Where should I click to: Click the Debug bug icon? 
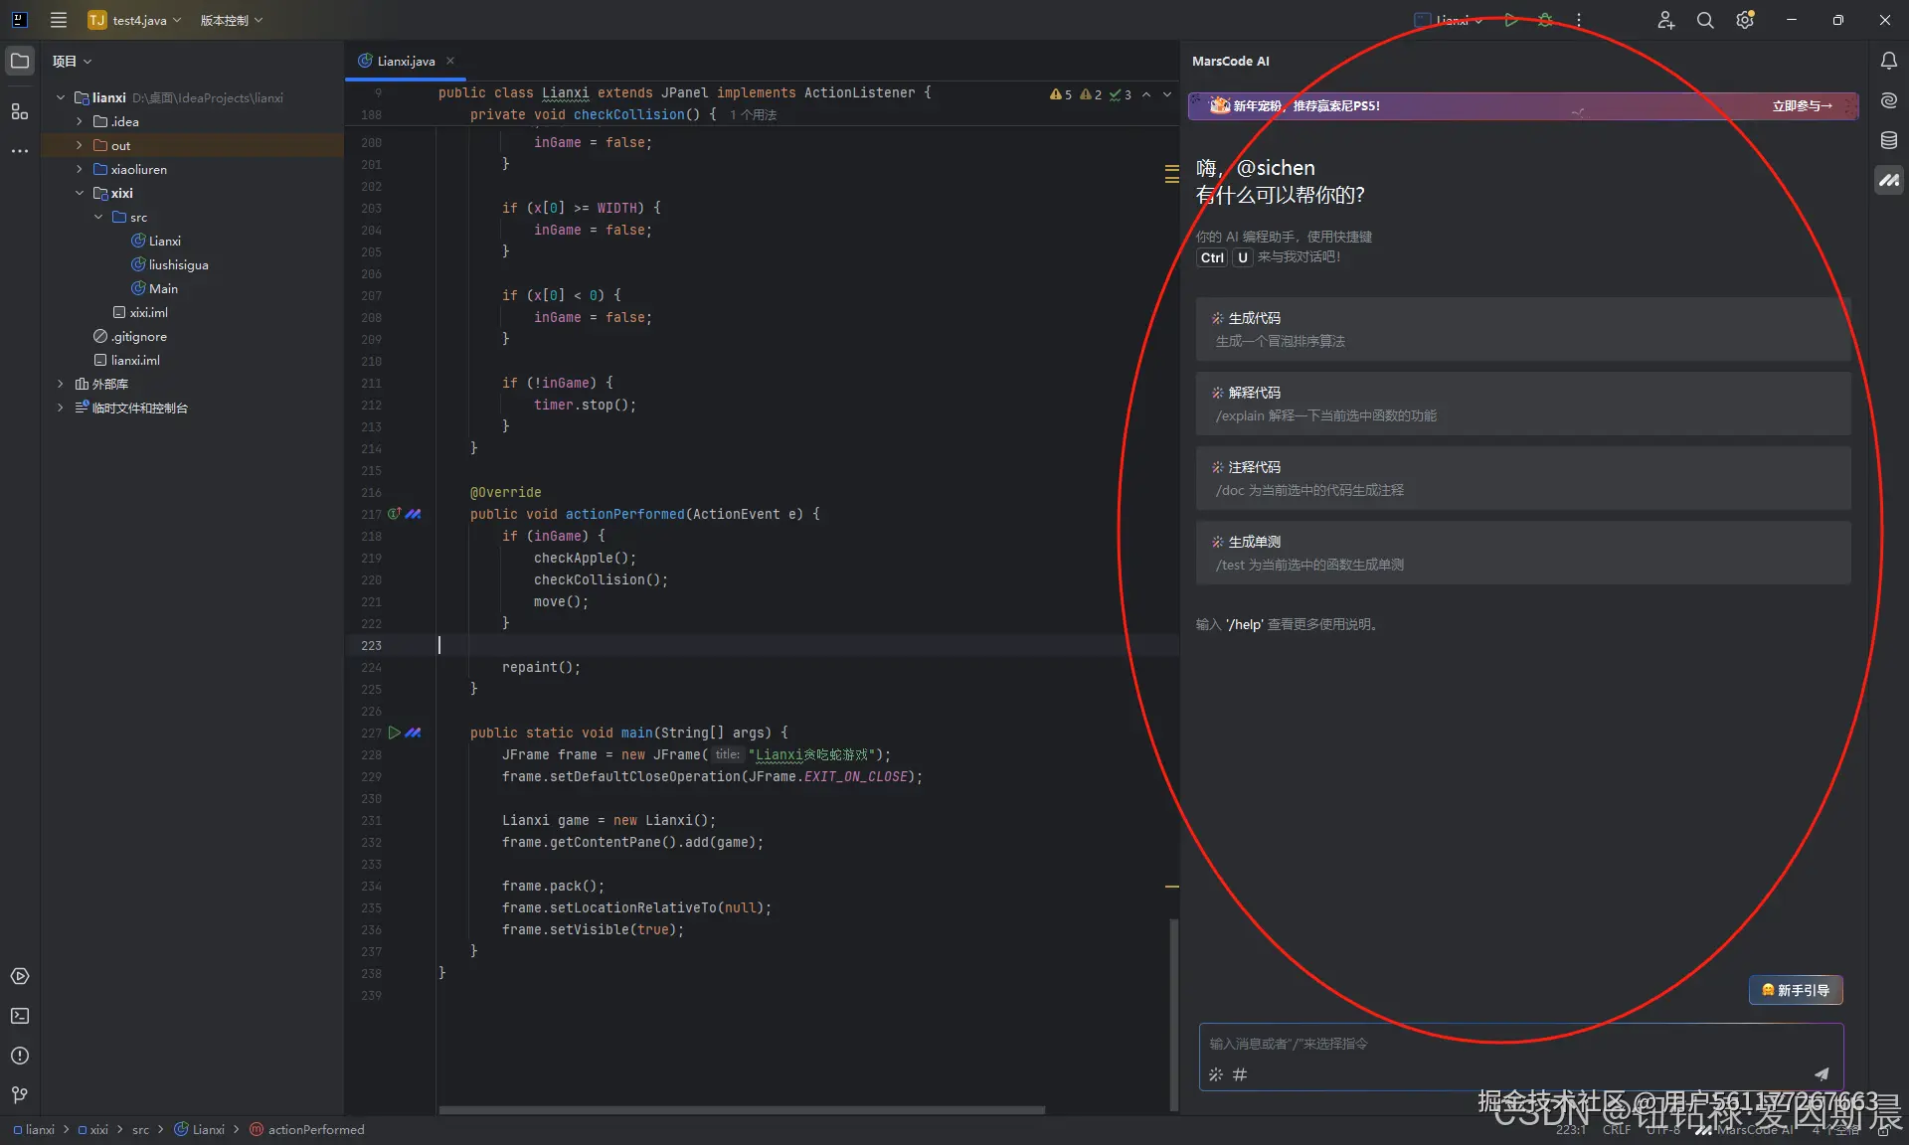(x=1545, y=20)
